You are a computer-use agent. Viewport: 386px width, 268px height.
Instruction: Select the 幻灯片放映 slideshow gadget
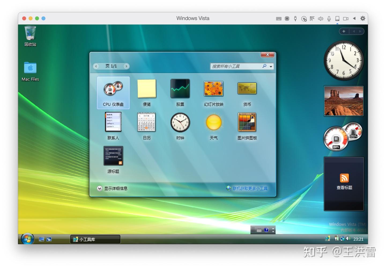(214, 93)
